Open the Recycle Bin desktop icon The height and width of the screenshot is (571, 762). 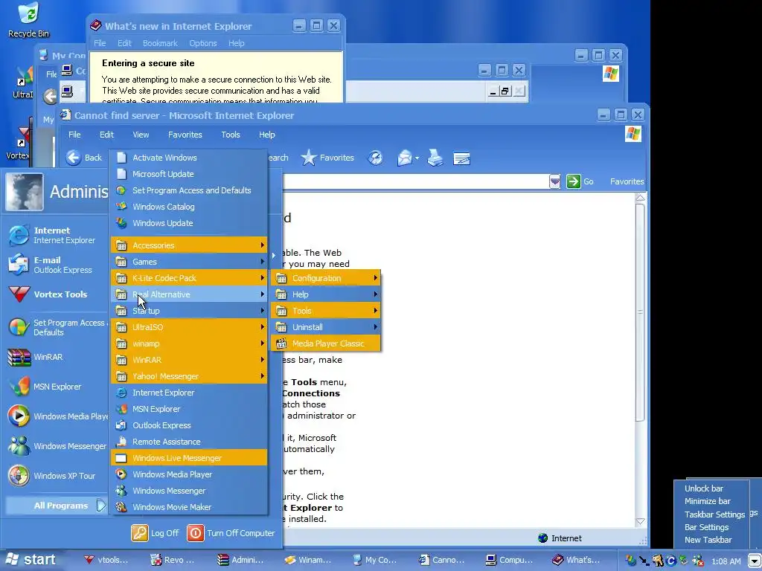point(28,20)
